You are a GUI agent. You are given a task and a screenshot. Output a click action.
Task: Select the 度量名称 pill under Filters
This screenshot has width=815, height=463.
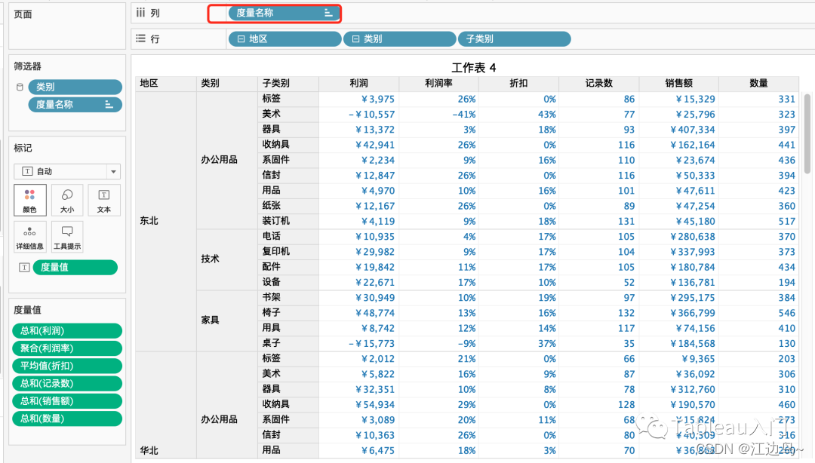pos(74,104)
